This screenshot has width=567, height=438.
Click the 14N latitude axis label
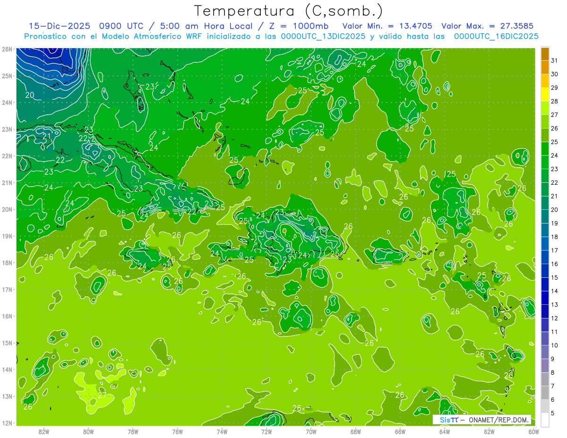pyautogui.click(x=7, y=369)
